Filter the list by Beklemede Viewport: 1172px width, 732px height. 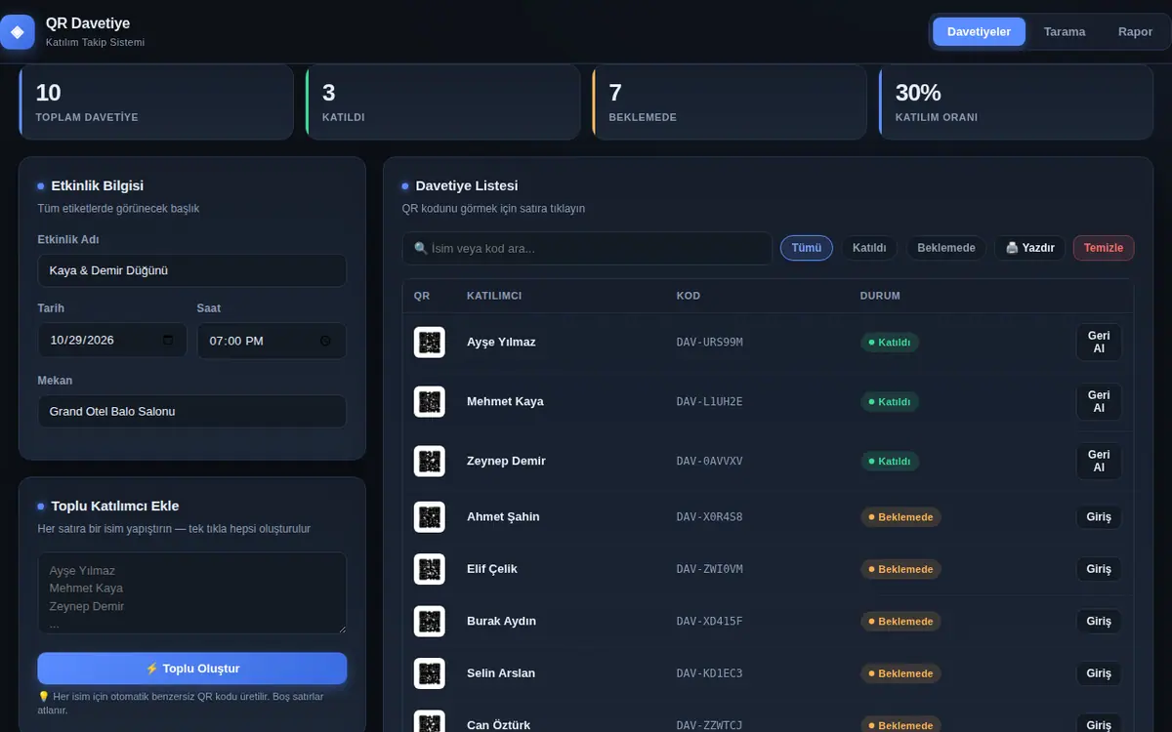point(946,248)
